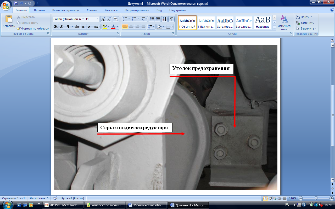Image resolution: width=335 pixels, height=209 pixels.
Task: Click the Grow Font icon
Action: pos(103,19)
